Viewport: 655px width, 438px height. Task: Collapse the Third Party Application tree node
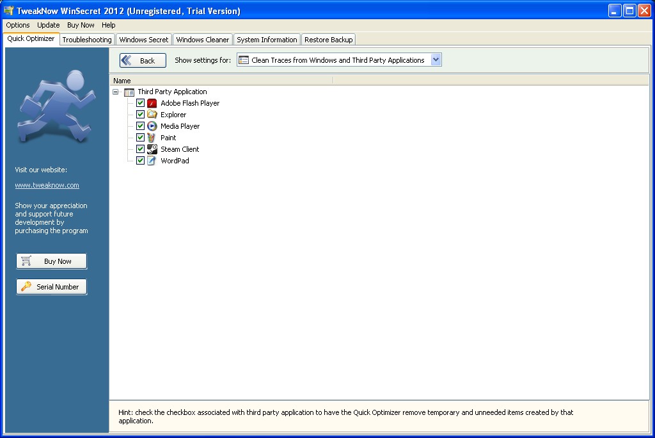116,92
